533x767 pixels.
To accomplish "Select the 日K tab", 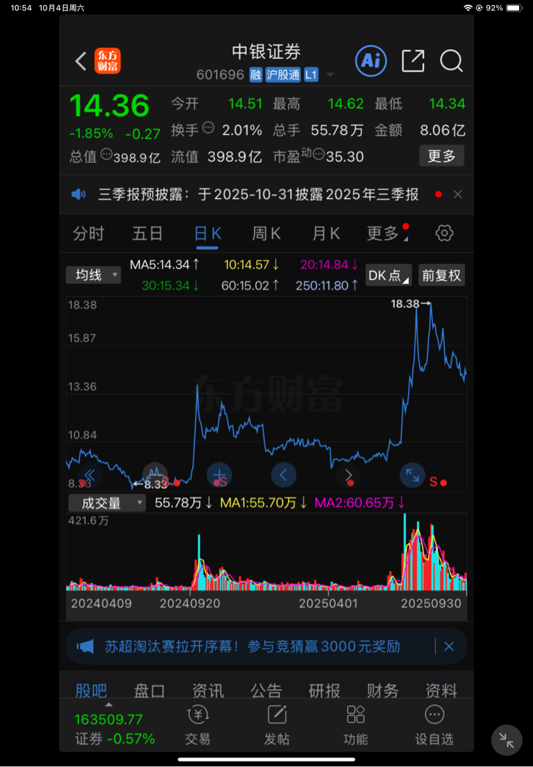I will 208,233.
